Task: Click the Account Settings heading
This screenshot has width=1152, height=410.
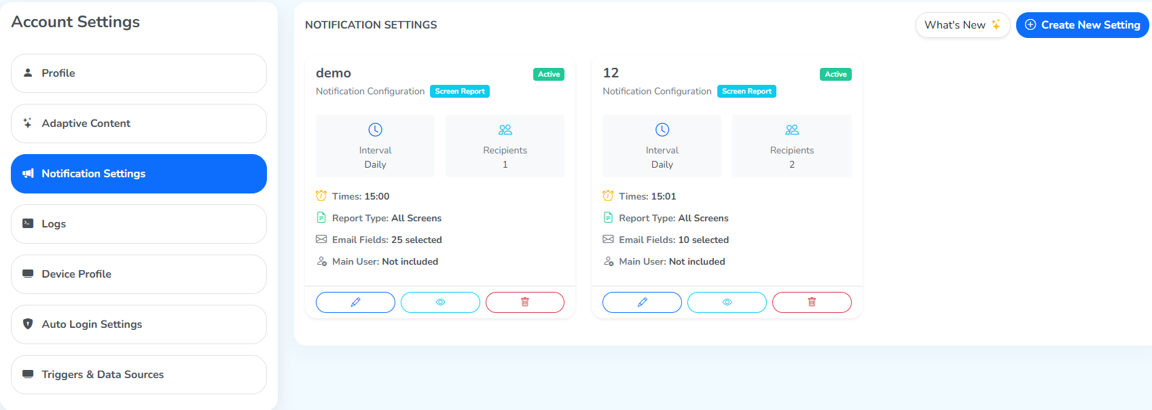Action: click(75, 22)
